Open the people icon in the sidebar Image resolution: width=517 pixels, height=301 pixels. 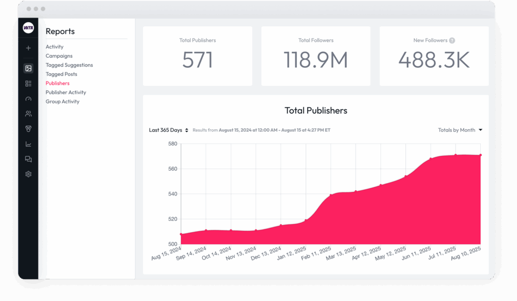[x=28, y=114]
